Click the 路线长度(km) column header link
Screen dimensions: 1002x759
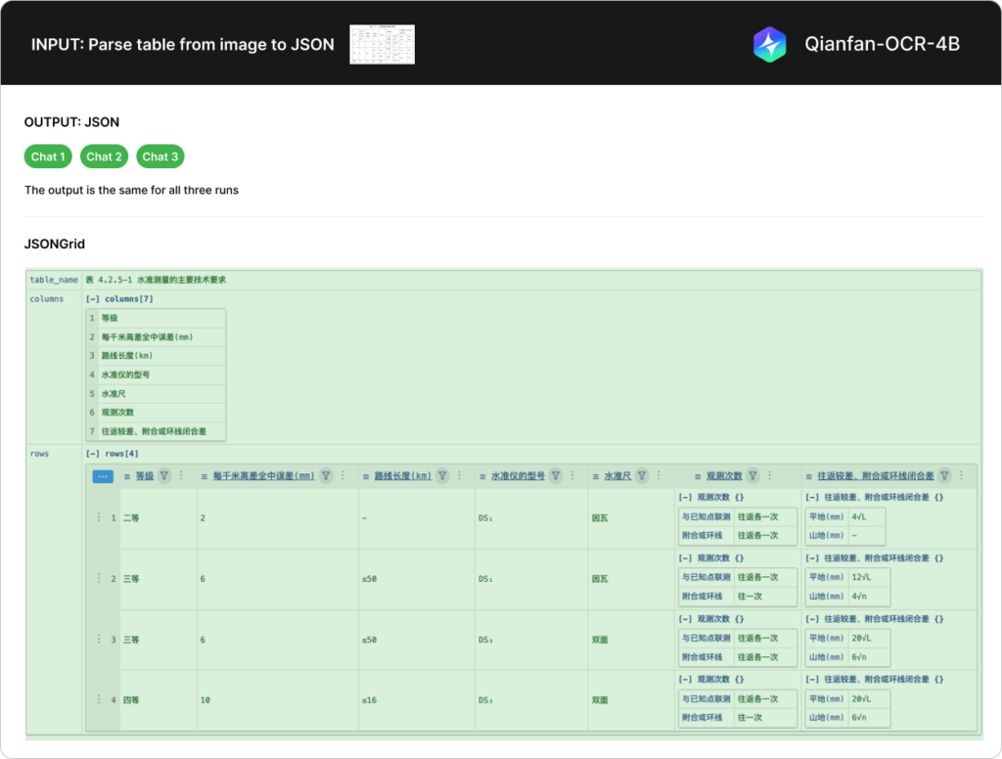click(x=402, y=476)
